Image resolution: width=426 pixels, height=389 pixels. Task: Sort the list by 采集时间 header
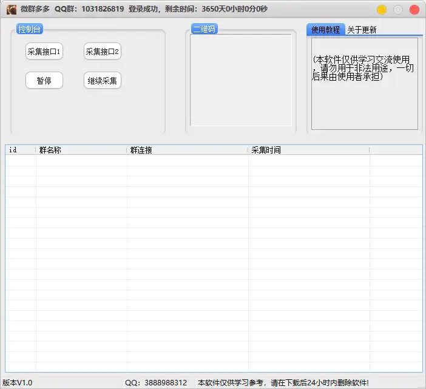308,150
